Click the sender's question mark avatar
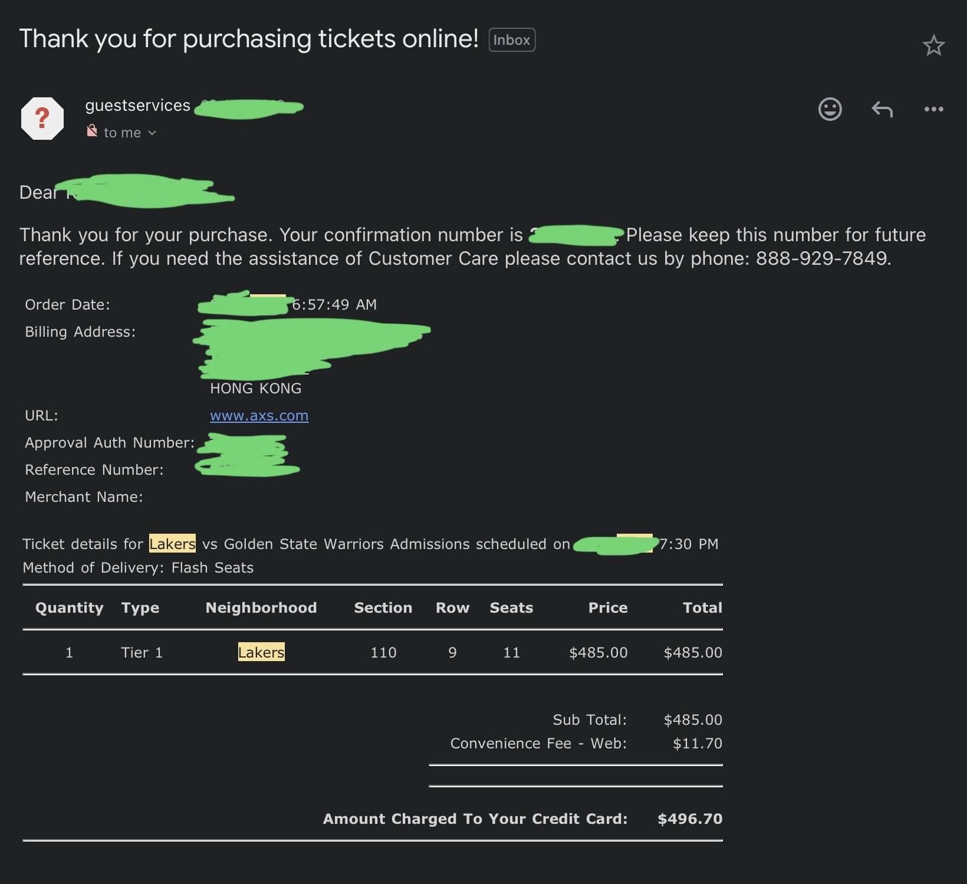The height and width of the screenshot is (884, 967). (x=42, y=119)
